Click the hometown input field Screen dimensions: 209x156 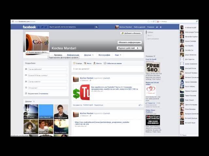[x=48, y=88]
